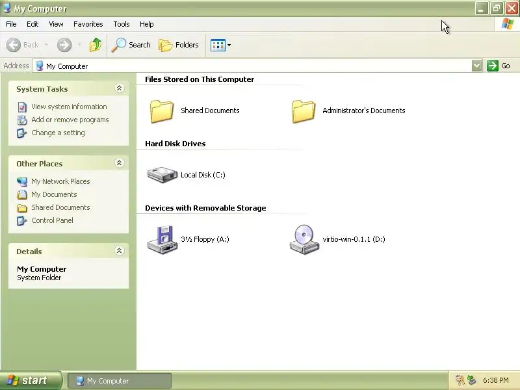Collapse the Details panel
The image size is (520, 390).
[119, 251]
